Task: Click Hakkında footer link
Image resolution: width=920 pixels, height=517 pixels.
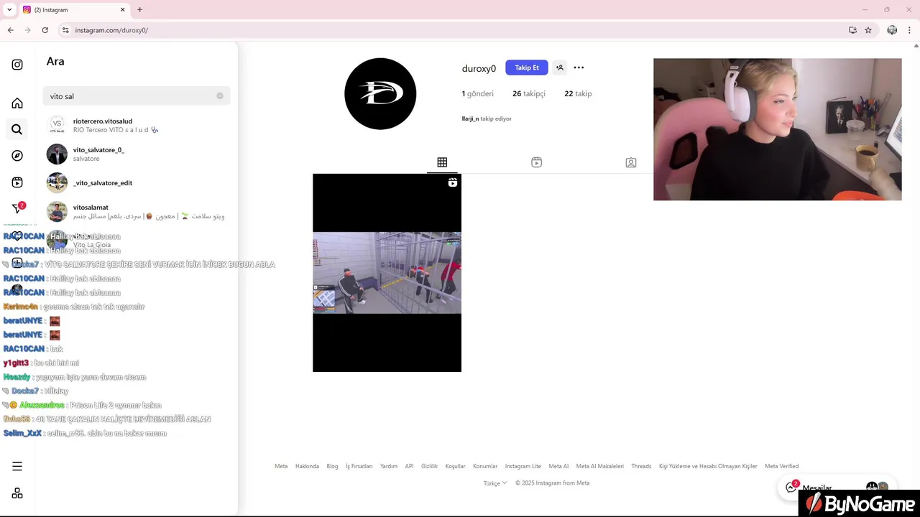Action: coord(307,466)
